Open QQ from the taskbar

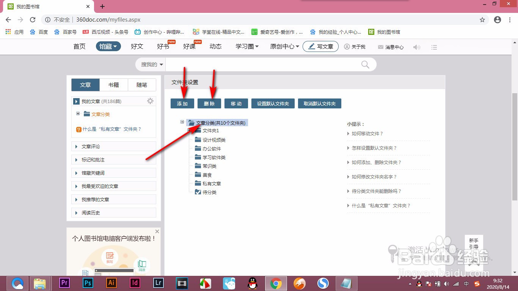[252, 283]
